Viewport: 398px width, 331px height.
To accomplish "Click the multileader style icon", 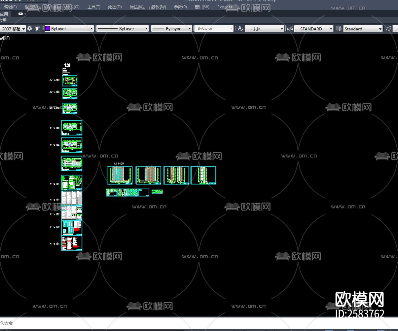I will click(x=388, y=29).
